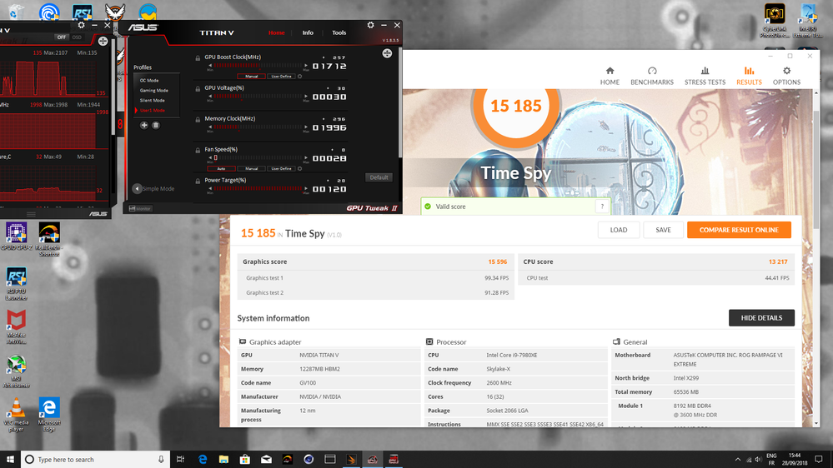This screenshot has height=468, width=833.
Task: Go to Home tab in GPU Tweak
Action: tap(276, 33)
